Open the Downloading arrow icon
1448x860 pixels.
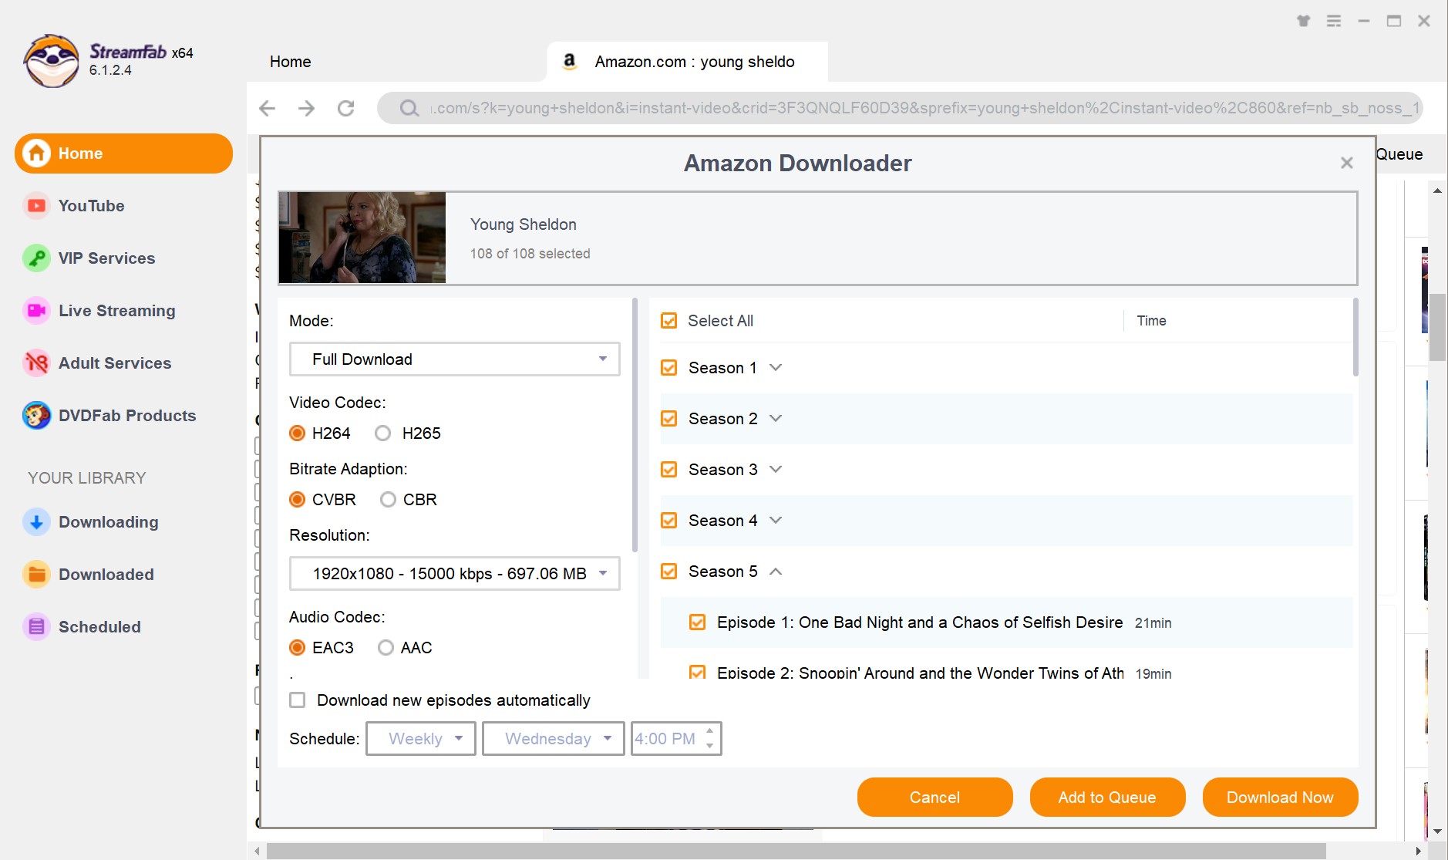click(x=36, y=522)
